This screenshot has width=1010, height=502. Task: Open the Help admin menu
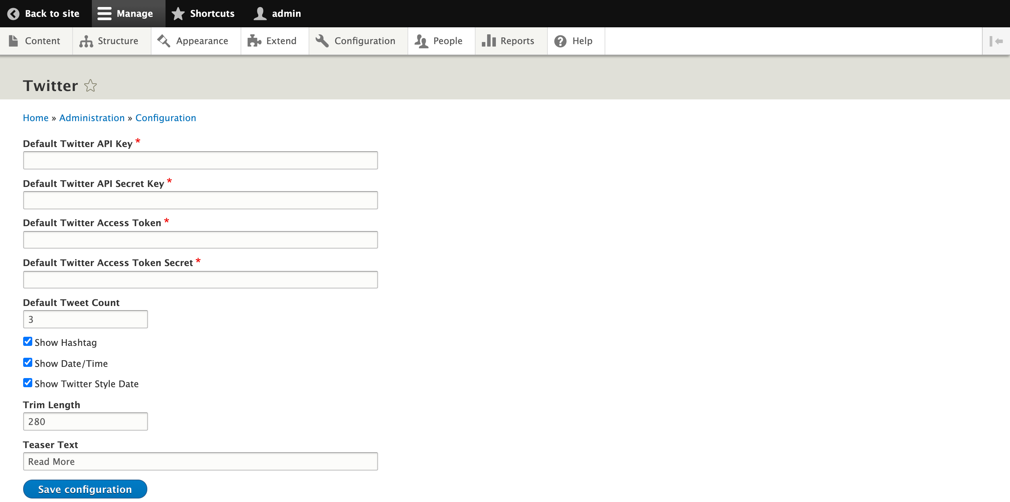[x=576, y=41]
